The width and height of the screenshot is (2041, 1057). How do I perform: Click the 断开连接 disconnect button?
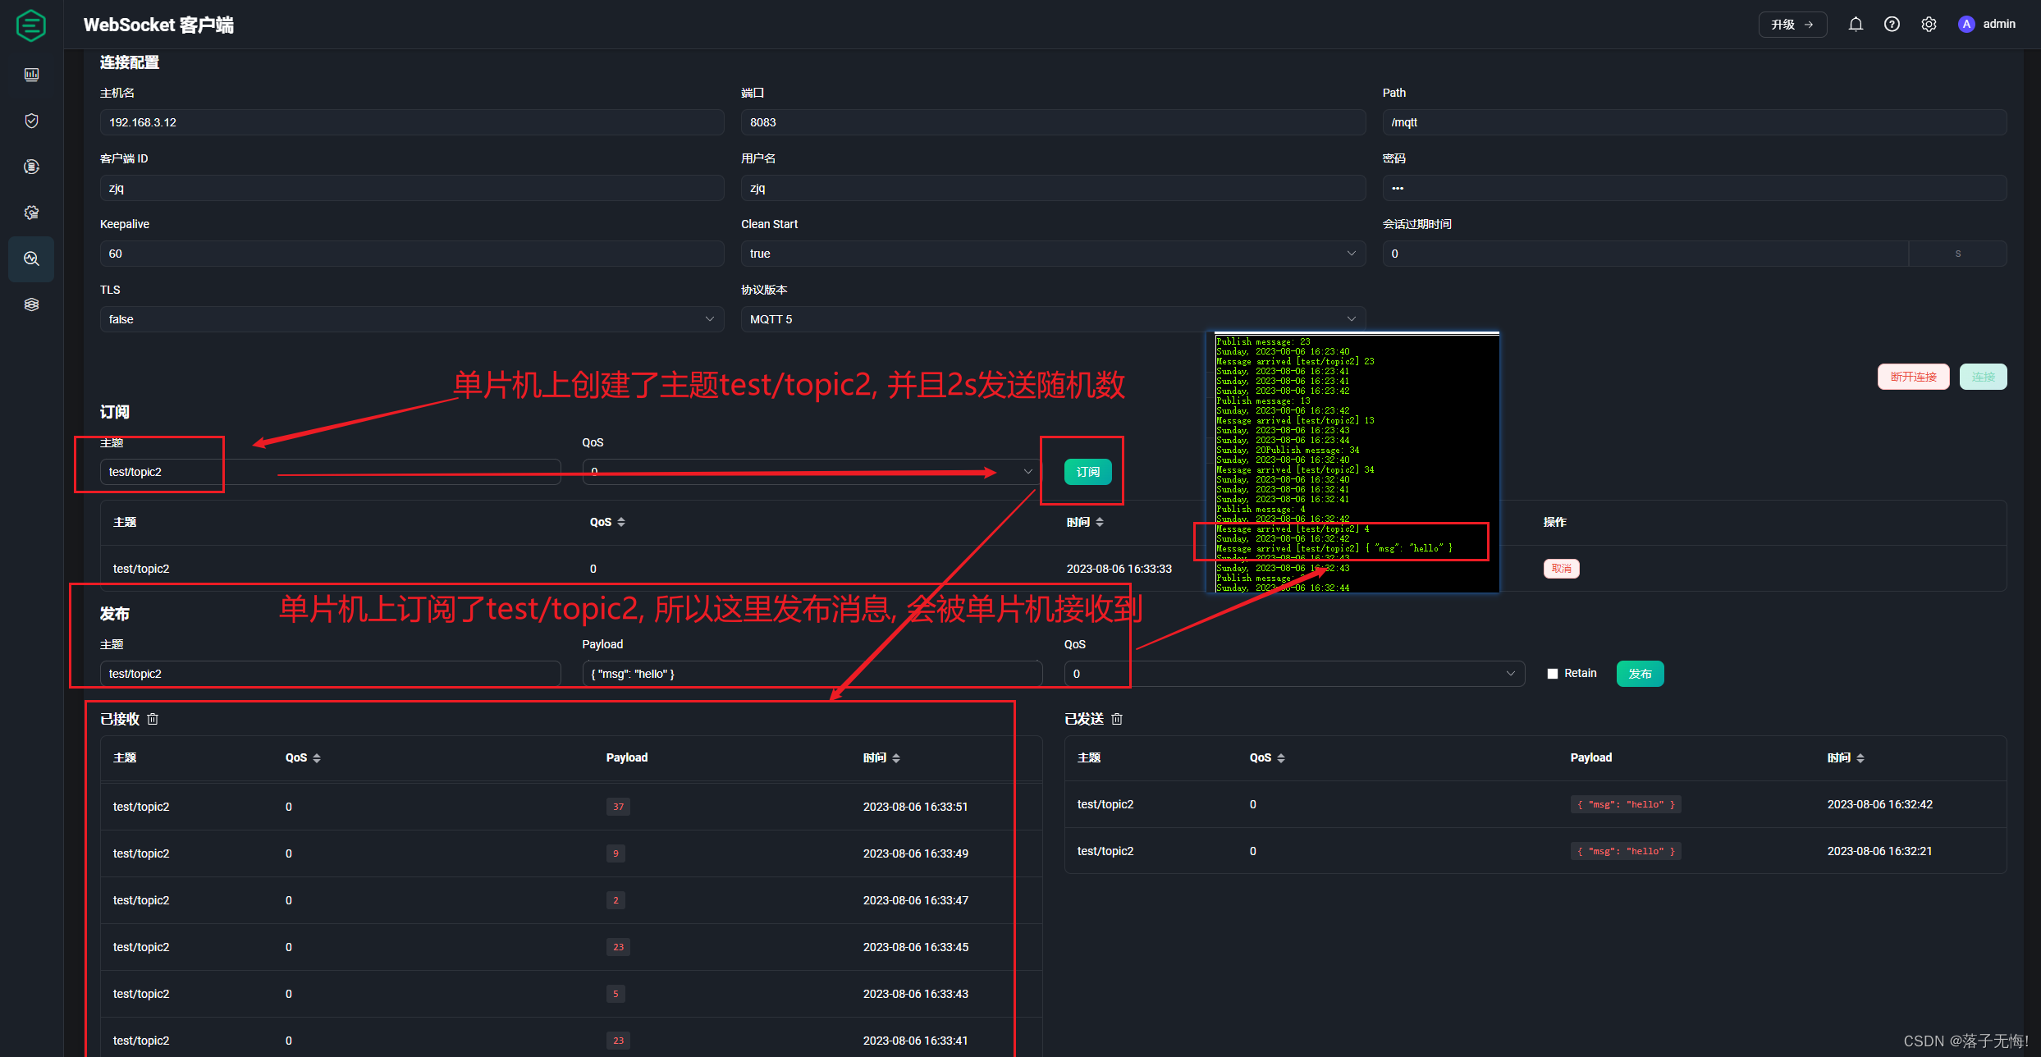[x=1913, y=377]
